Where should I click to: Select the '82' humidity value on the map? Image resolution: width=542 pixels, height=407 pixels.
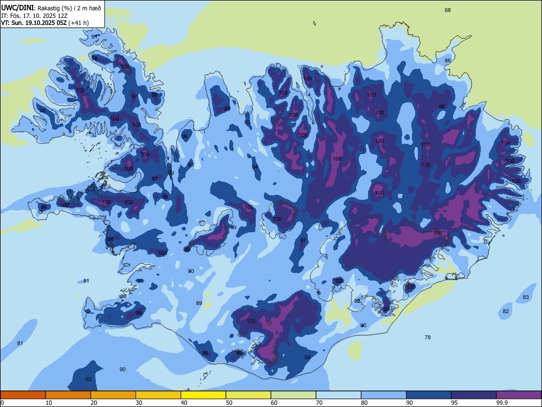click(506, 311)
